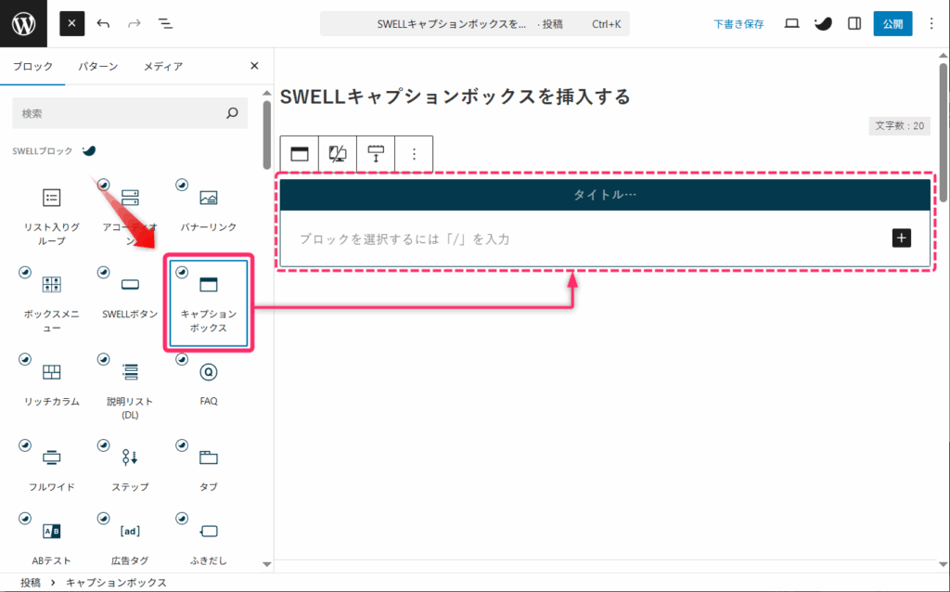Click 下書き保存 to save draft
950x592 pixels.
[x=738, y=24]
